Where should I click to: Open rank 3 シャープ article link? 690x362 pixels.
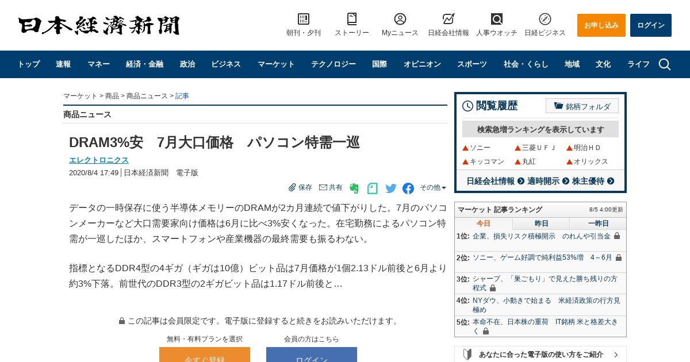tap(545, 283)
